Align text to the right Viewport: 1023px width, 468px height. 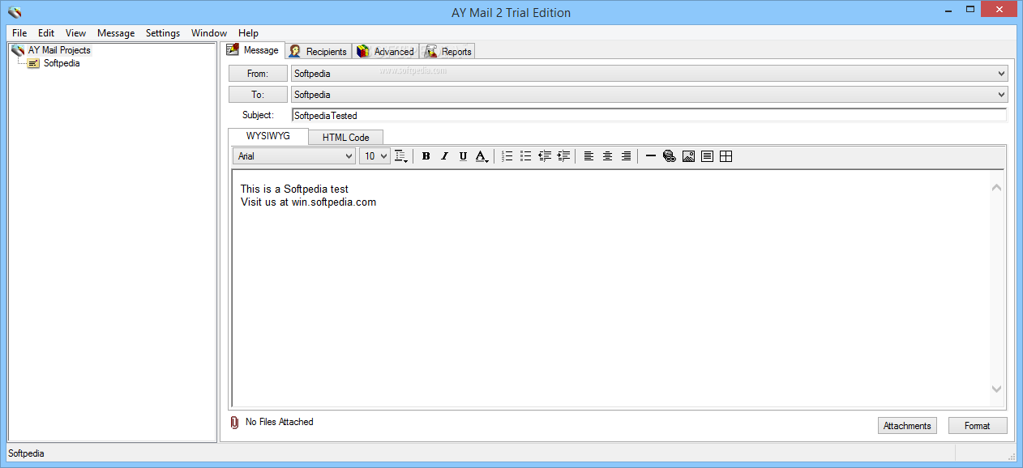point(626,156)
